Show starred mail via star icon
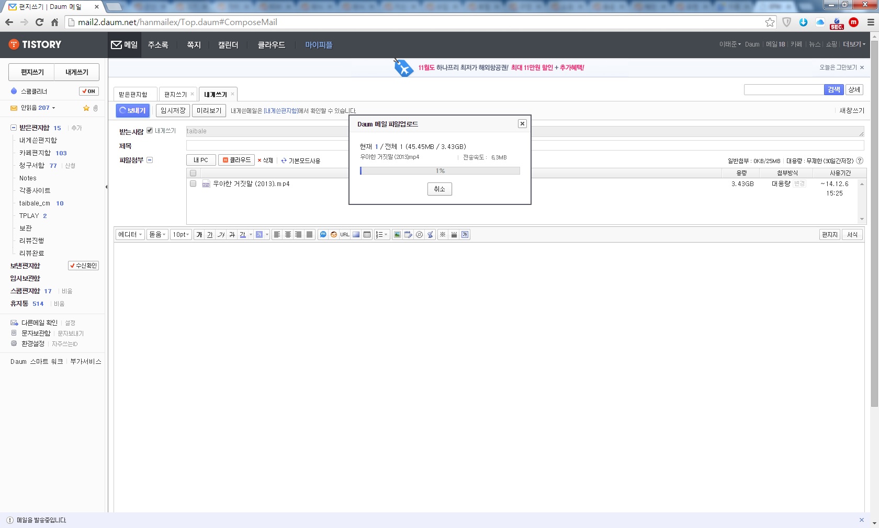879x528 pixels. tap(86, 108)
